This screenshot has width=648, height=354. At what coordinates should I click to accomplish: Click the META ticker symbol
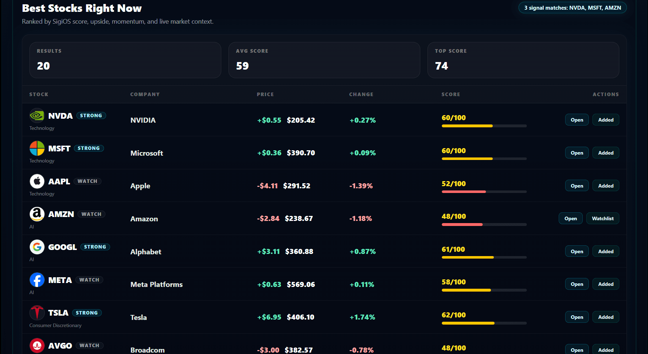coord(60,280)
